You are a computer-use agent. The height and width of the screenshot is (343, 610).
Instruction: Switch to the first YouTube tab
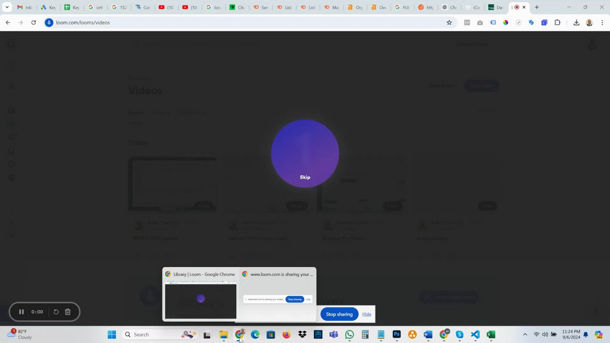pos(166,8)
